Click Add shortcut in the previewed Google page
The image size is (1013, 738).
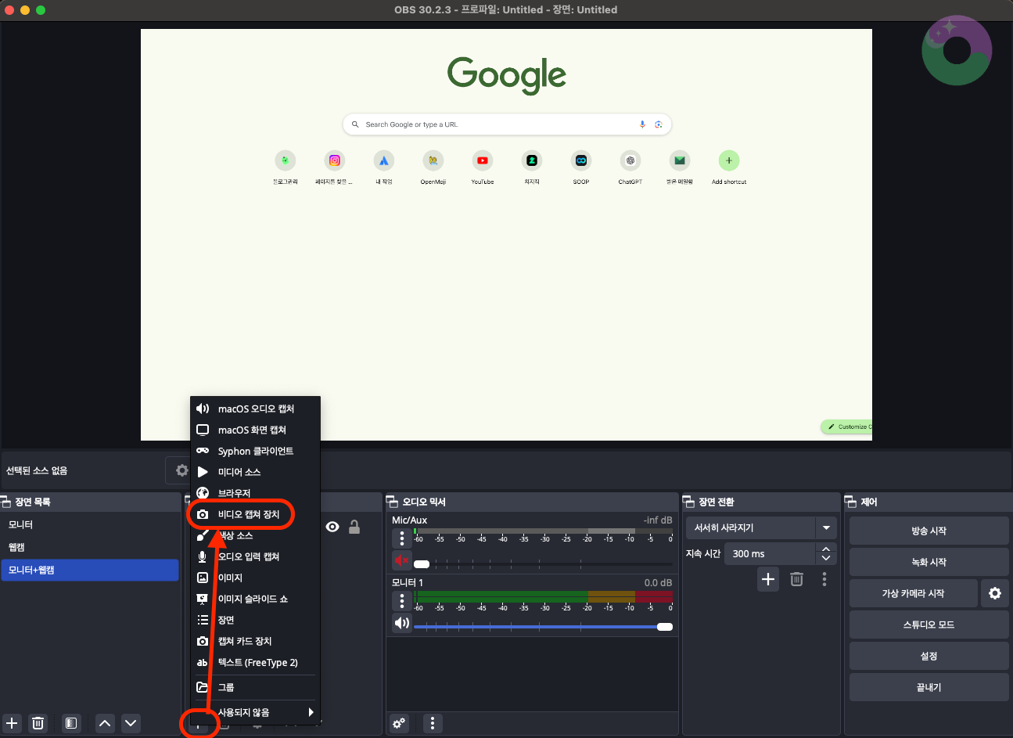tap(729, 167)
